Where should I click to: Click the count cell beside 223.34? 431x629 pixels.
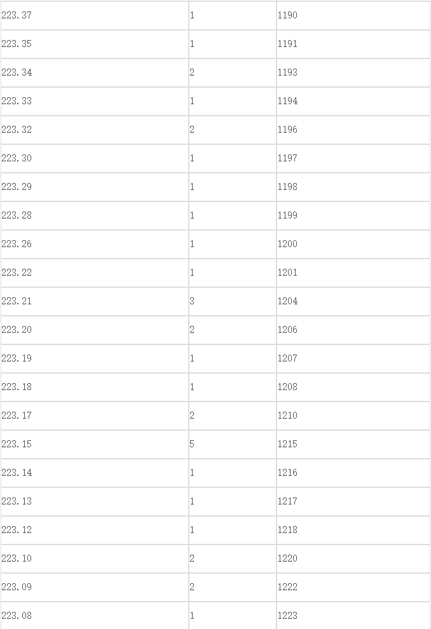tap(233, 72)
